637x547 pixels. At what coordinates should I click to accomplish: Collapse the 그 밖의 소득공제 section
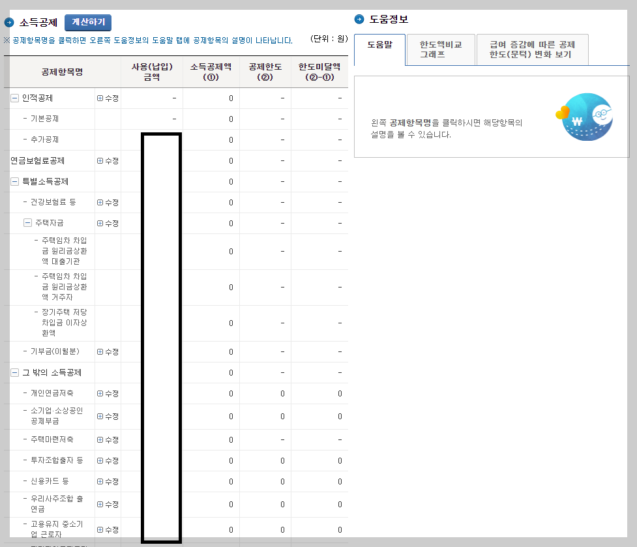click(x=14, y=372)
